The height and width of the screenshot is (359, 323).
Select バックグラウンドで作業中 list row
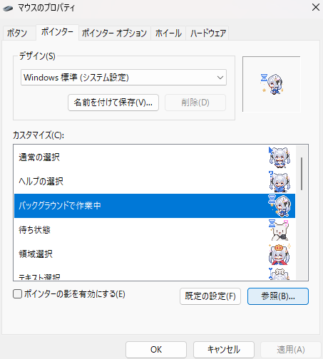pyautogui.click(x=155, y=206)
